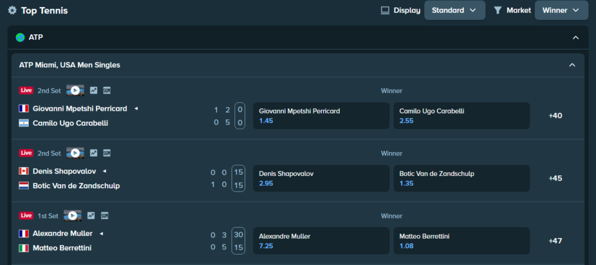
Task: Collapse ATP Miami Men Singles section
Action: tap(572, 65)
